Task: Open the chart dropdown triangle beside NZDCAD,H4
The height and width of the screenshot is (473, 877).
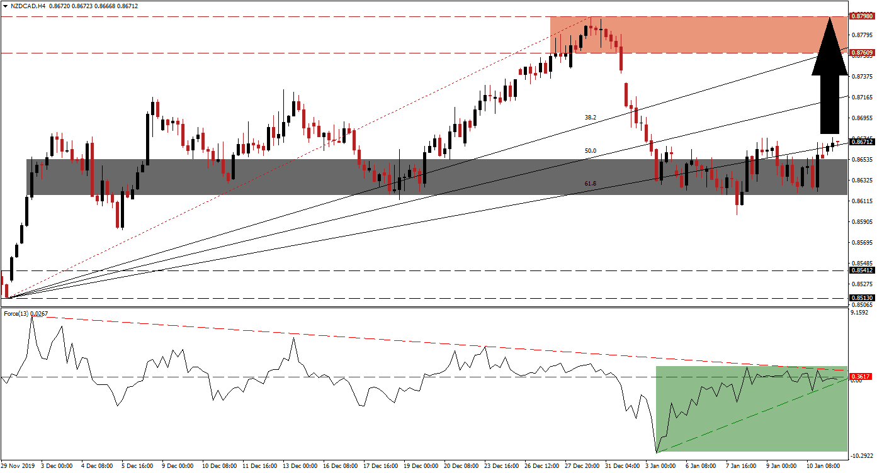Action: tap(5, 4)
